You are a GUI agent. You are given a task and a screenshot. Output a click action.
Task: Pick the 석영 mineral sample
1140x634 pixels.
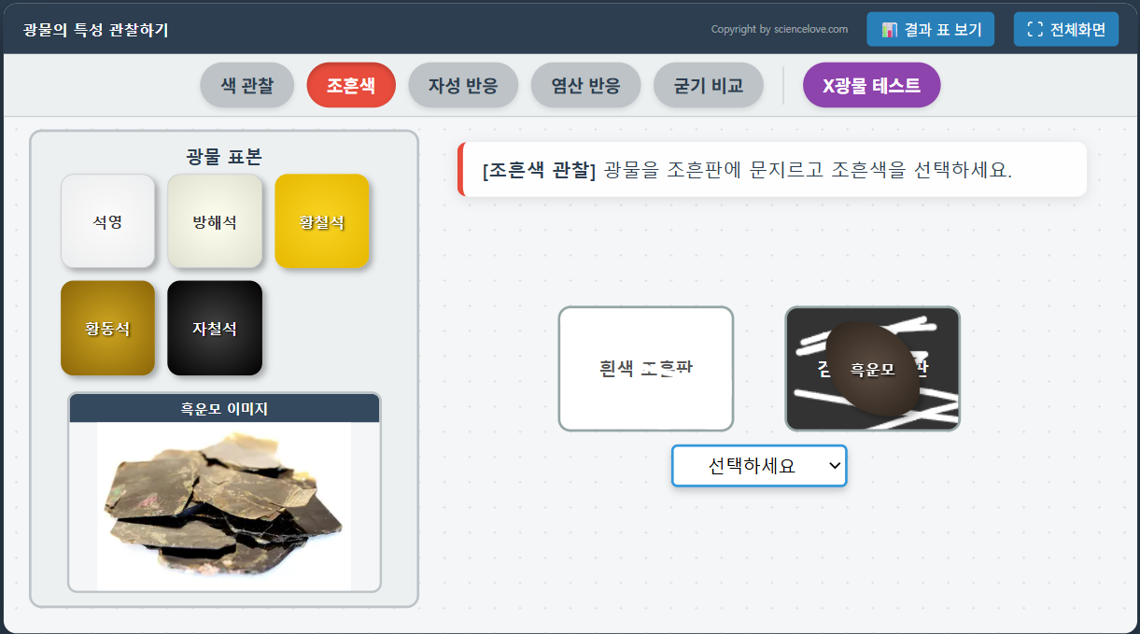[x=108, y=221]
